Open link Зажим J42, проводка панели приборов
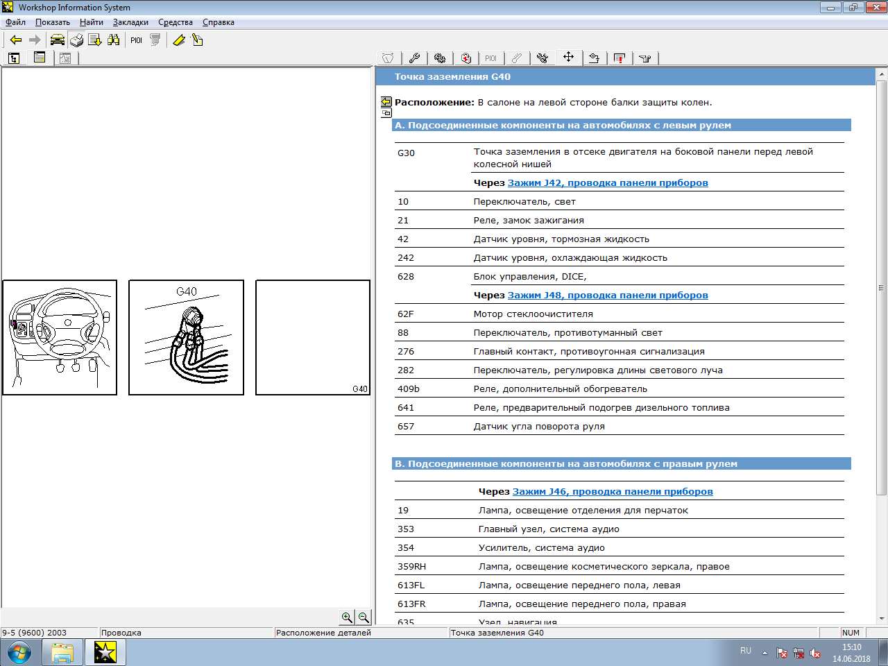 coord(608,183)
